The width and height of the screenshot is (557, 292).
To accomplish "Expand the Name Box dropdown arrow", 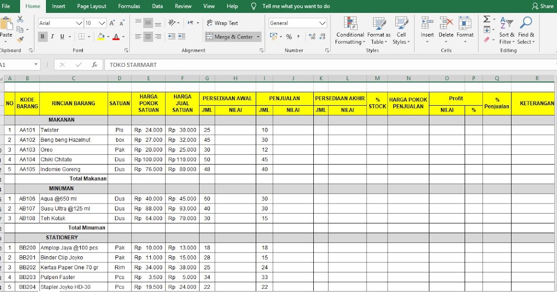I will coord(36,65).
